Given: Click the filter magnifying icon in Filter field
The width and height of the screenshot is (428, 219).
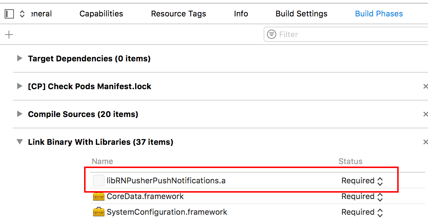Looking at the screenshot, I should click(x=272, y=34).
